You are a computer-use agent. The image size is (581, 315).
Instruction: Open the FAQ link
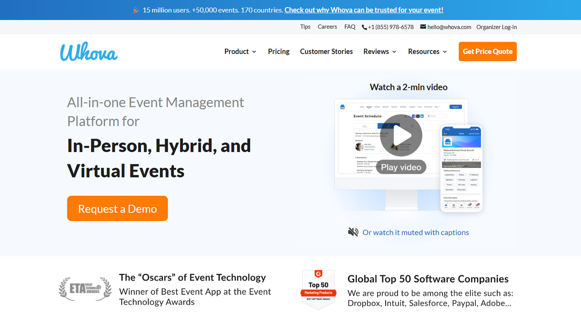point(350,27)
